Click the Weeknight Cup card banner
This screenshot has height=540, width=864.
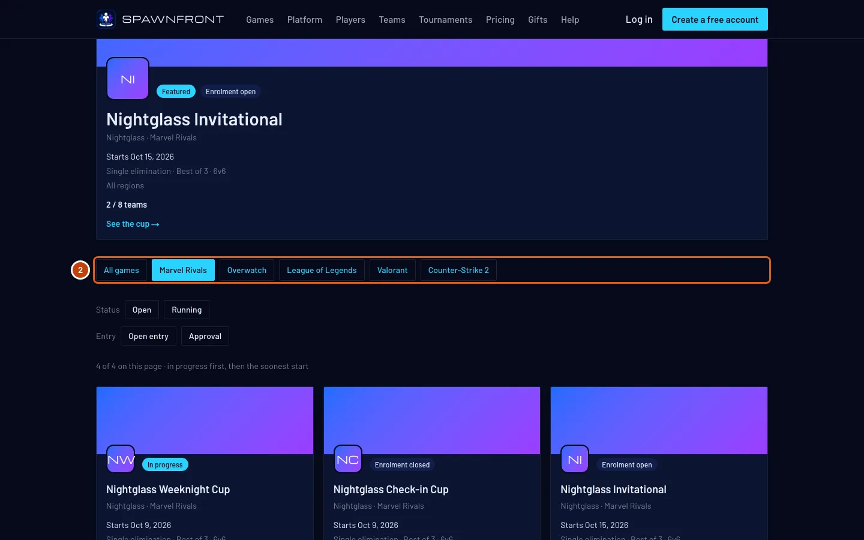[x=205, y=421]
